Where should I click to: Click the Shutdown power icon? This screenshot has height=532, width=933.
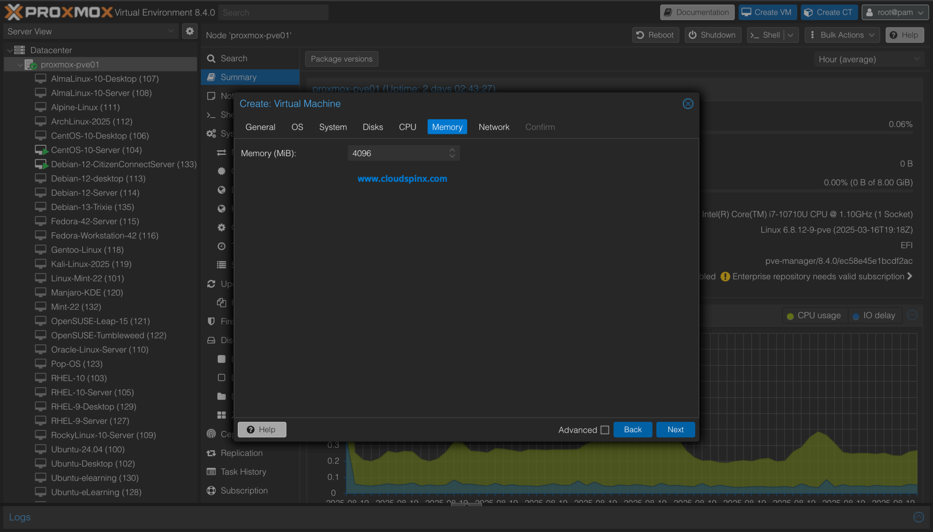click(692, 35)
